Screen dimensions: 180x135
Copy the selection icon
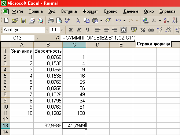(87, 20)
